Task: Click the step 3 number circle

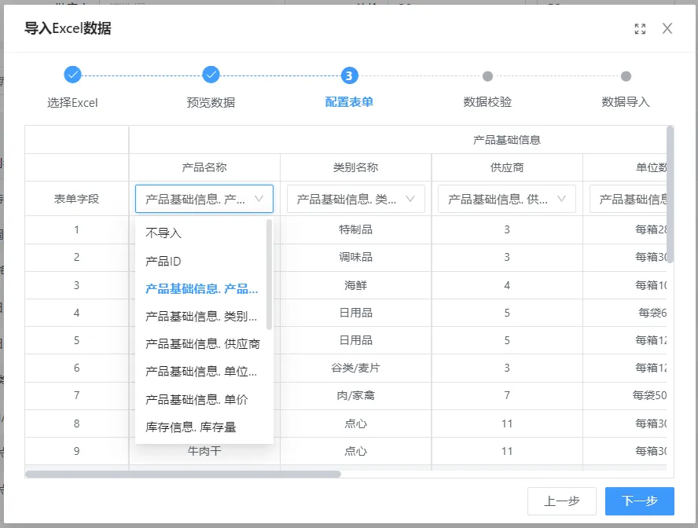Action: click(x=350, y=75)
